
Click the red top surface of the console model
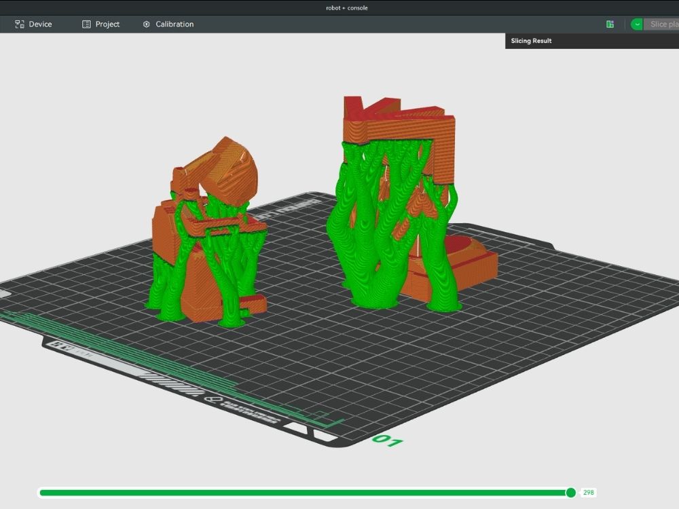354,109
